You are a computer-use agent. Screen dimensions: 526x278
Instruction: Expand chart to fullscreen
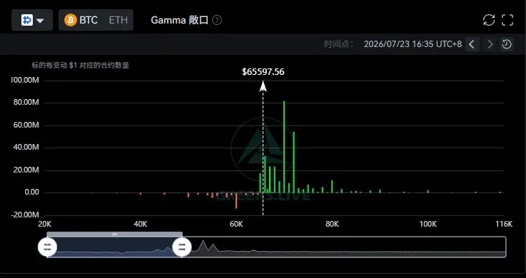[507, 20]
